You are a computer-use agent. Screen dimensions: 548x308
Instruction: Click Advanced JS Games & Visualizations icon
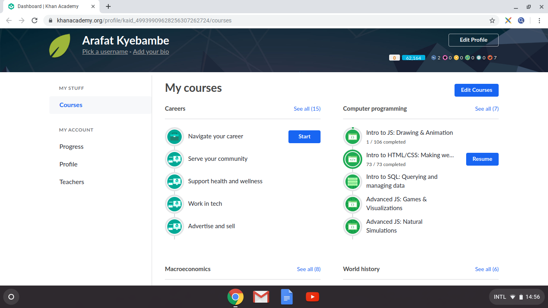tap(353, 204)
